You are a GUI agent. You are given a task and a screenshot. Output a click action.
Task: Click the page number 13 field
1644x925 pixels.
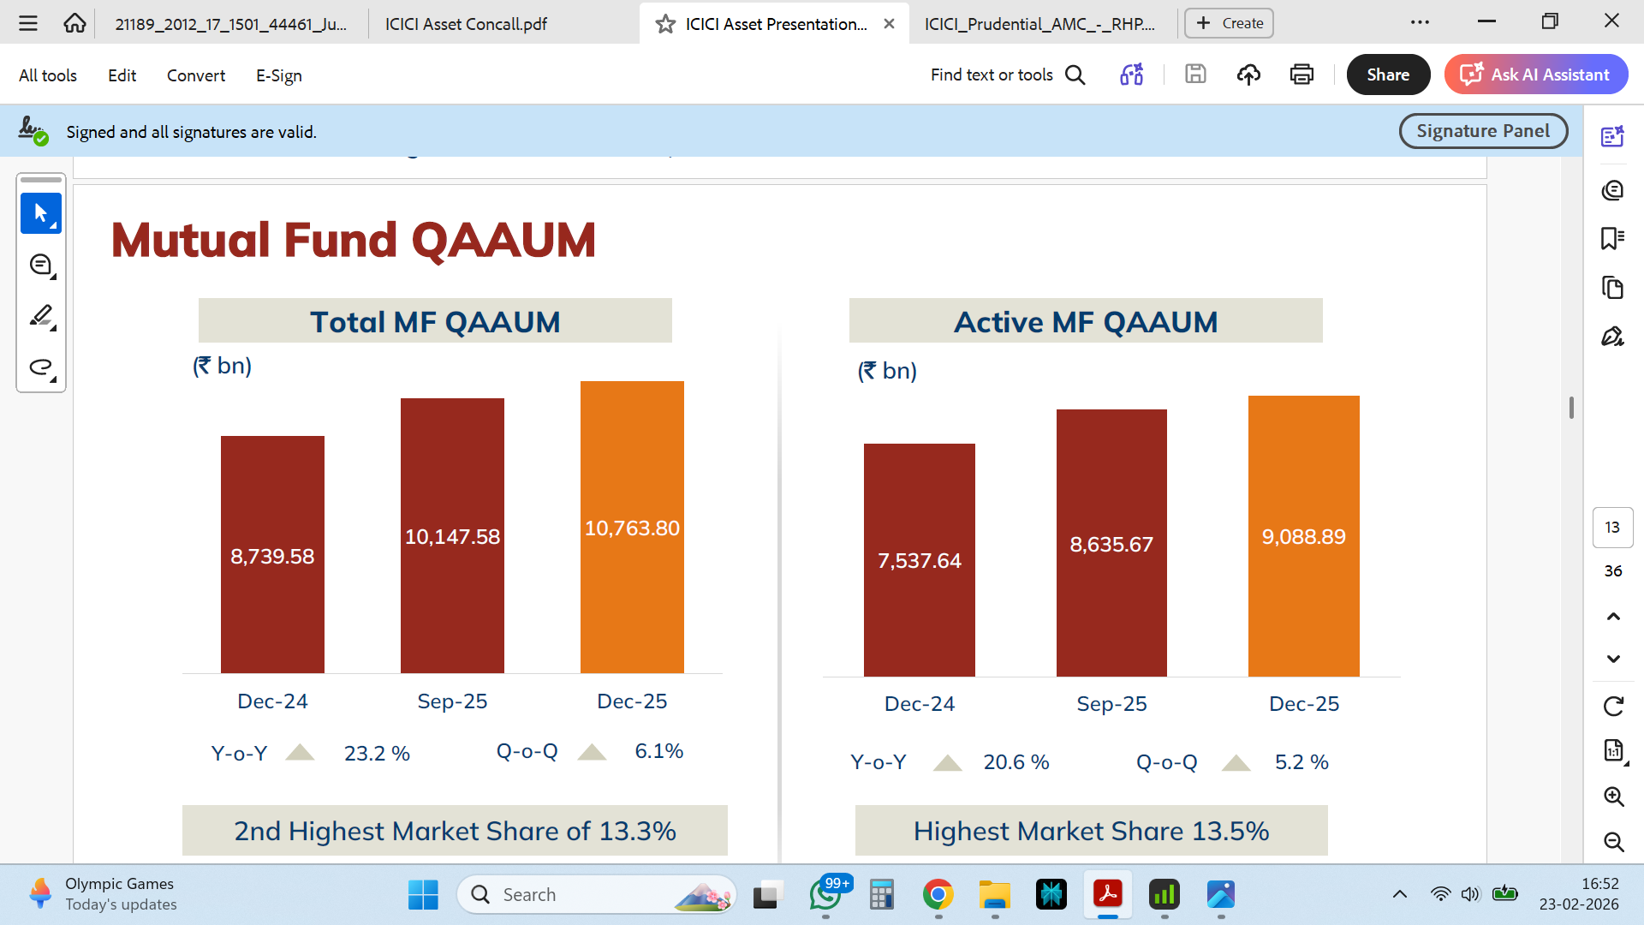[1612, 528]
